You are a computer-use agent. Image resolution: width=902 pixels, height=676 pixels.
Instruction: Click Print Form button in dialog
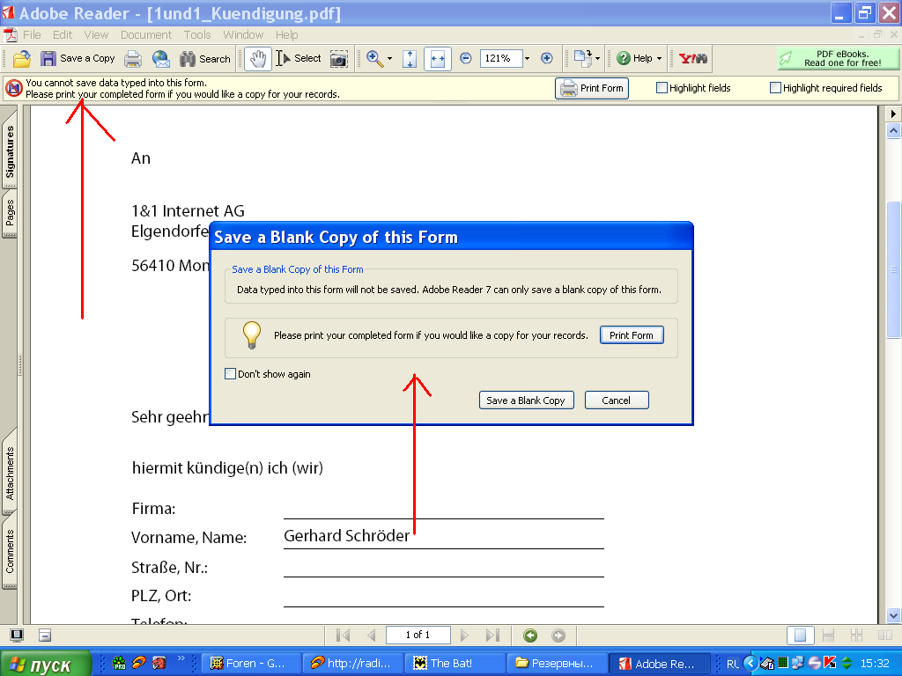click(x=632, y=335)
